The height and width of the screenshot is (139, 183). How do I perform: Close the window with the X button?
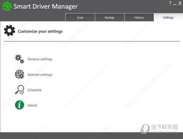pyautogui.click(x=180, y=3)
